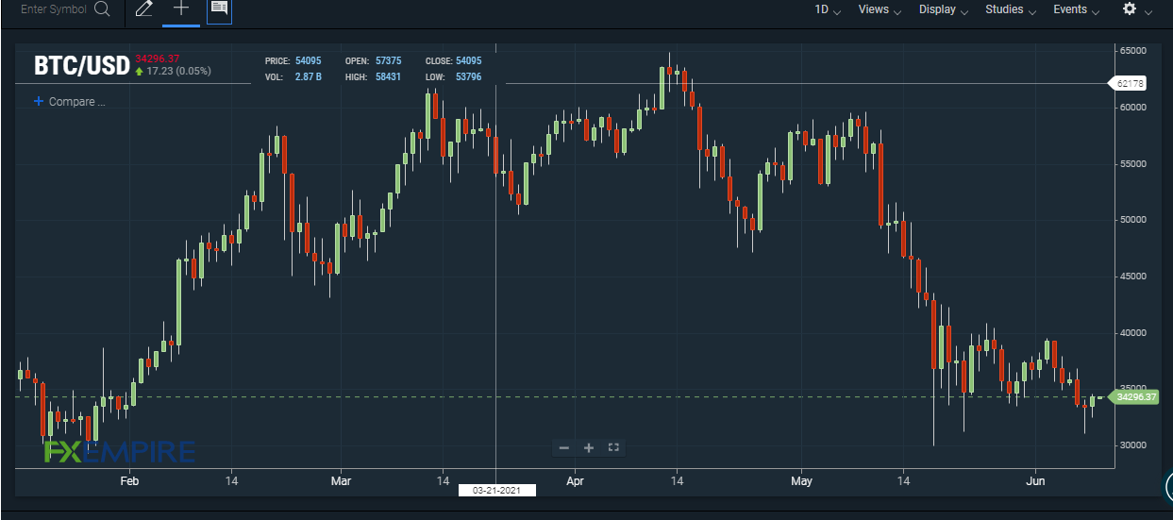Click the HIGH value 58431
This screenshot has width=1173, height=520.
tap(389, 76)
